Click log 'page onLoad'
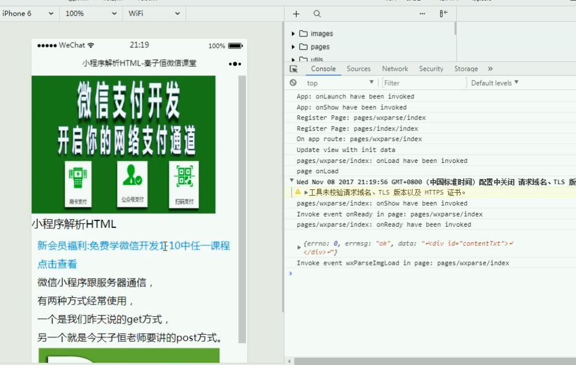 point(317,171)
